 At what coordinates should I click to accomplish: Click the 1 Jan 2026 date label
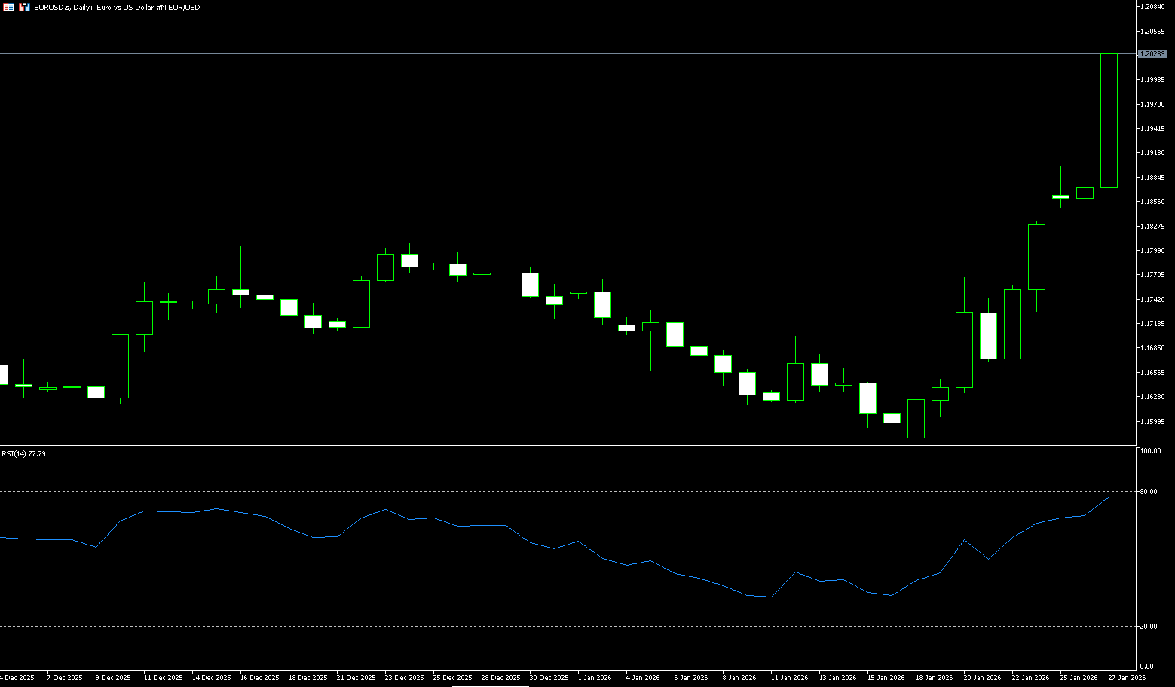(x=595, y=678)
